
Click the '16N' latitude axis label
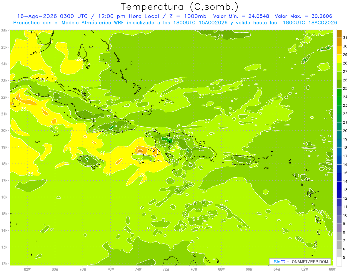click(4, 197)
